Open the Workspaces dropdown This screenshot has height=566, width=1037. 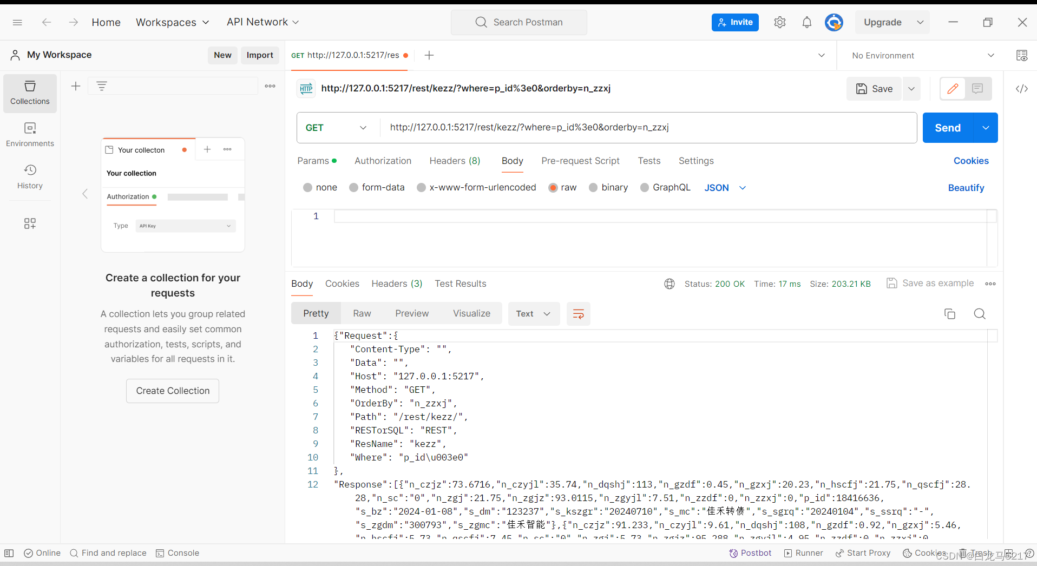coord(172,22)
